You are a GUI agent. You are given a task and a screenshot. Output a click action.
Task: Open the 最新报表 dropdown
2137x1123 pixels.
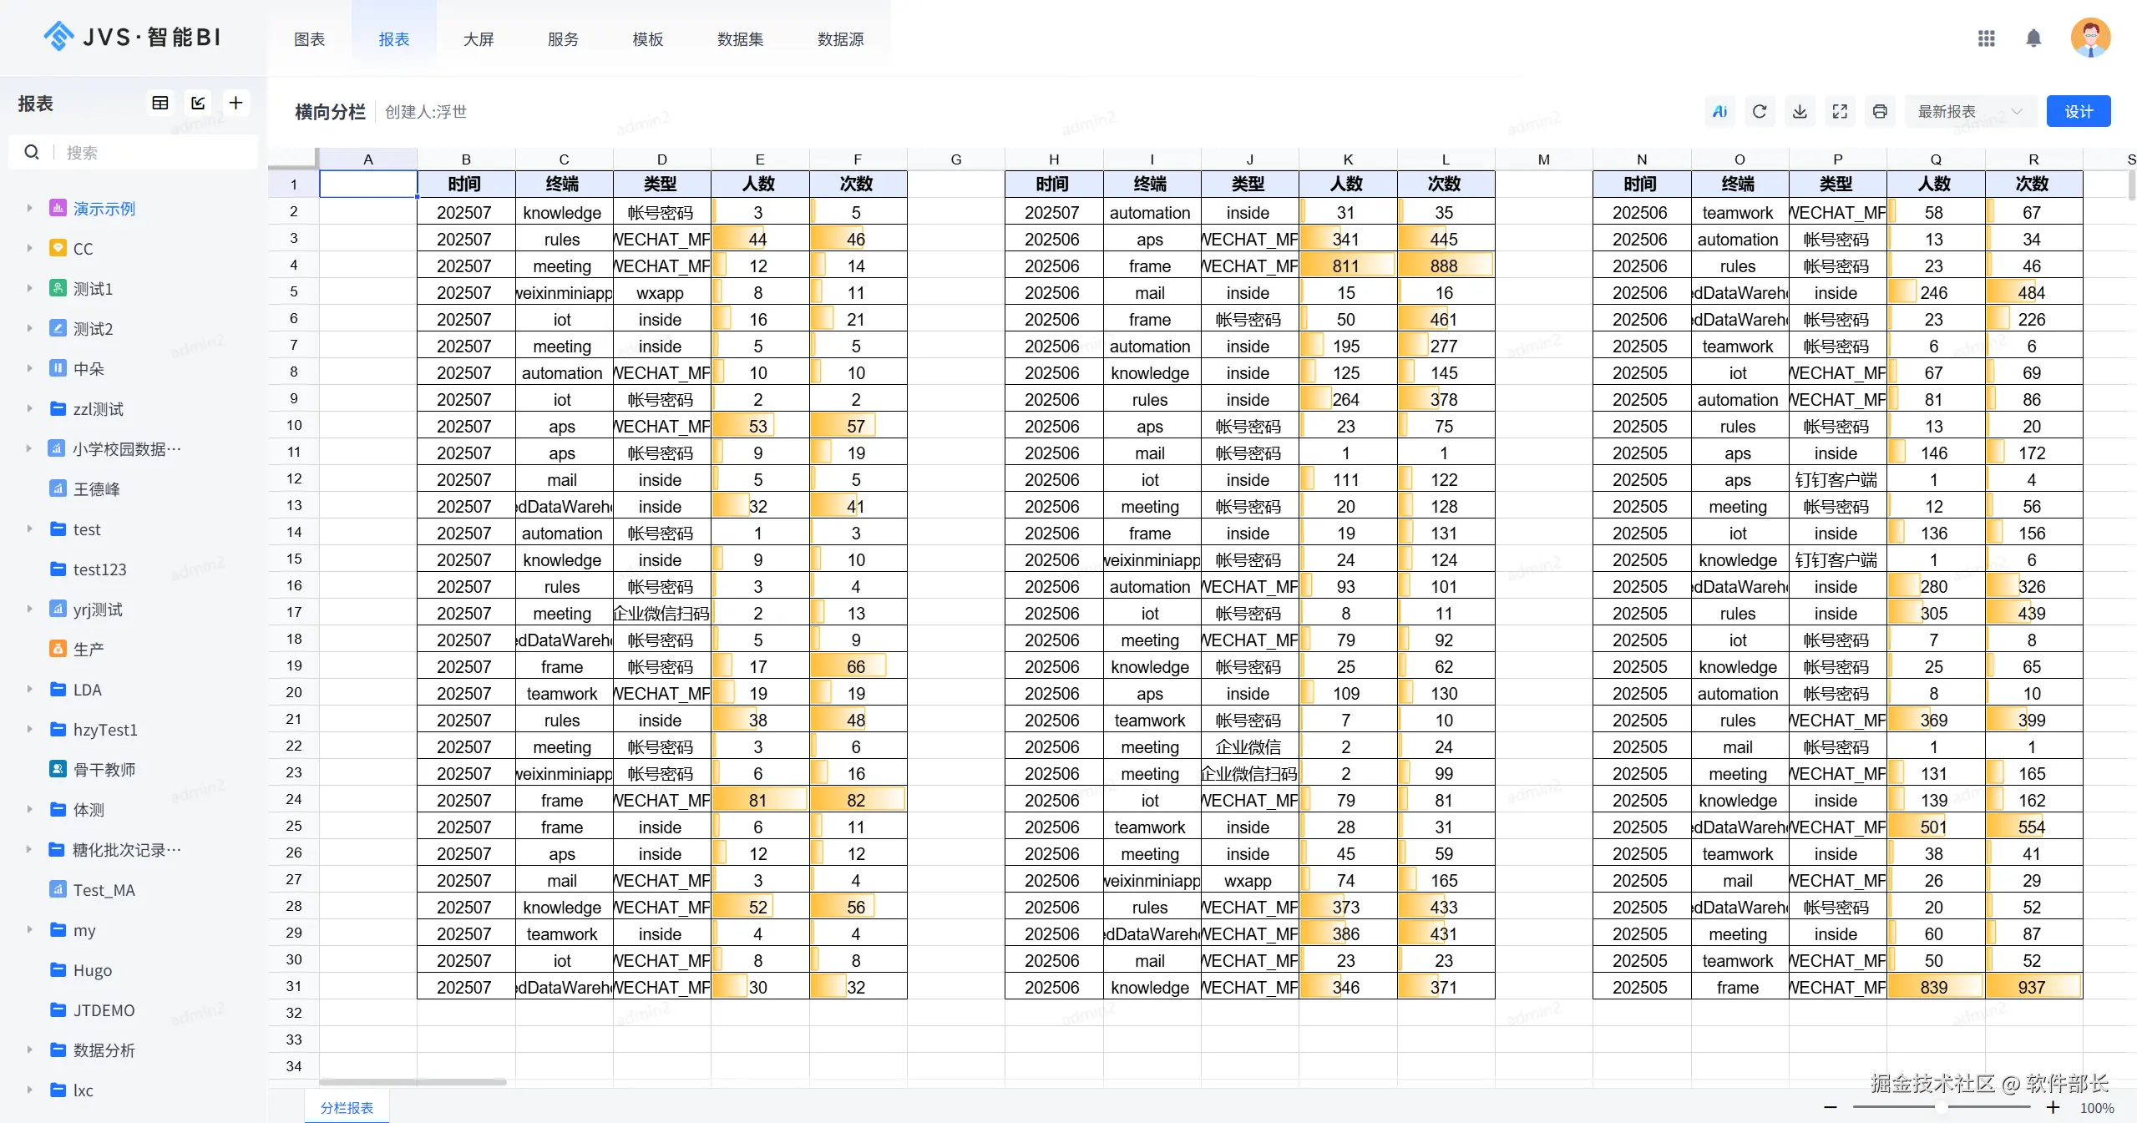tap(1970, 111)
